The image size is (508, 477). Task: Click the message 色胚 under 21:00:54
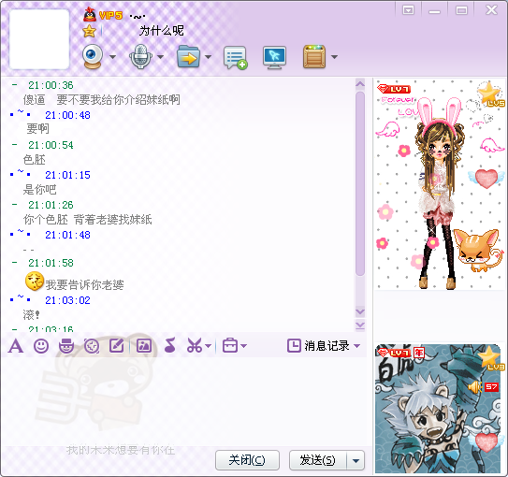(35, 160)
